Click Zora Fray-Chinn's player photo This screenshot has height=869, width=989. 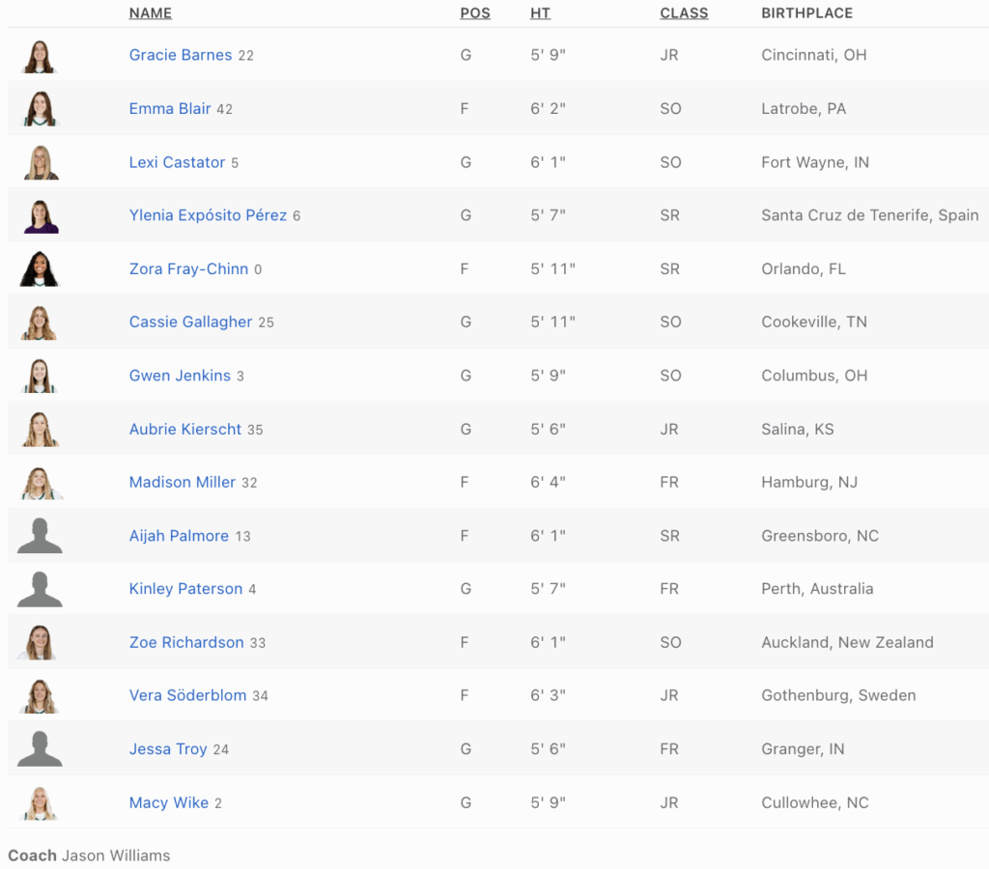[x=40, y=269]
